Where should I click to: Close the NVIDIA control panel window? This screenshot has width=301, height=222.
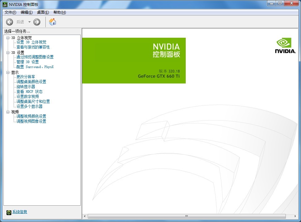(291, 3)
